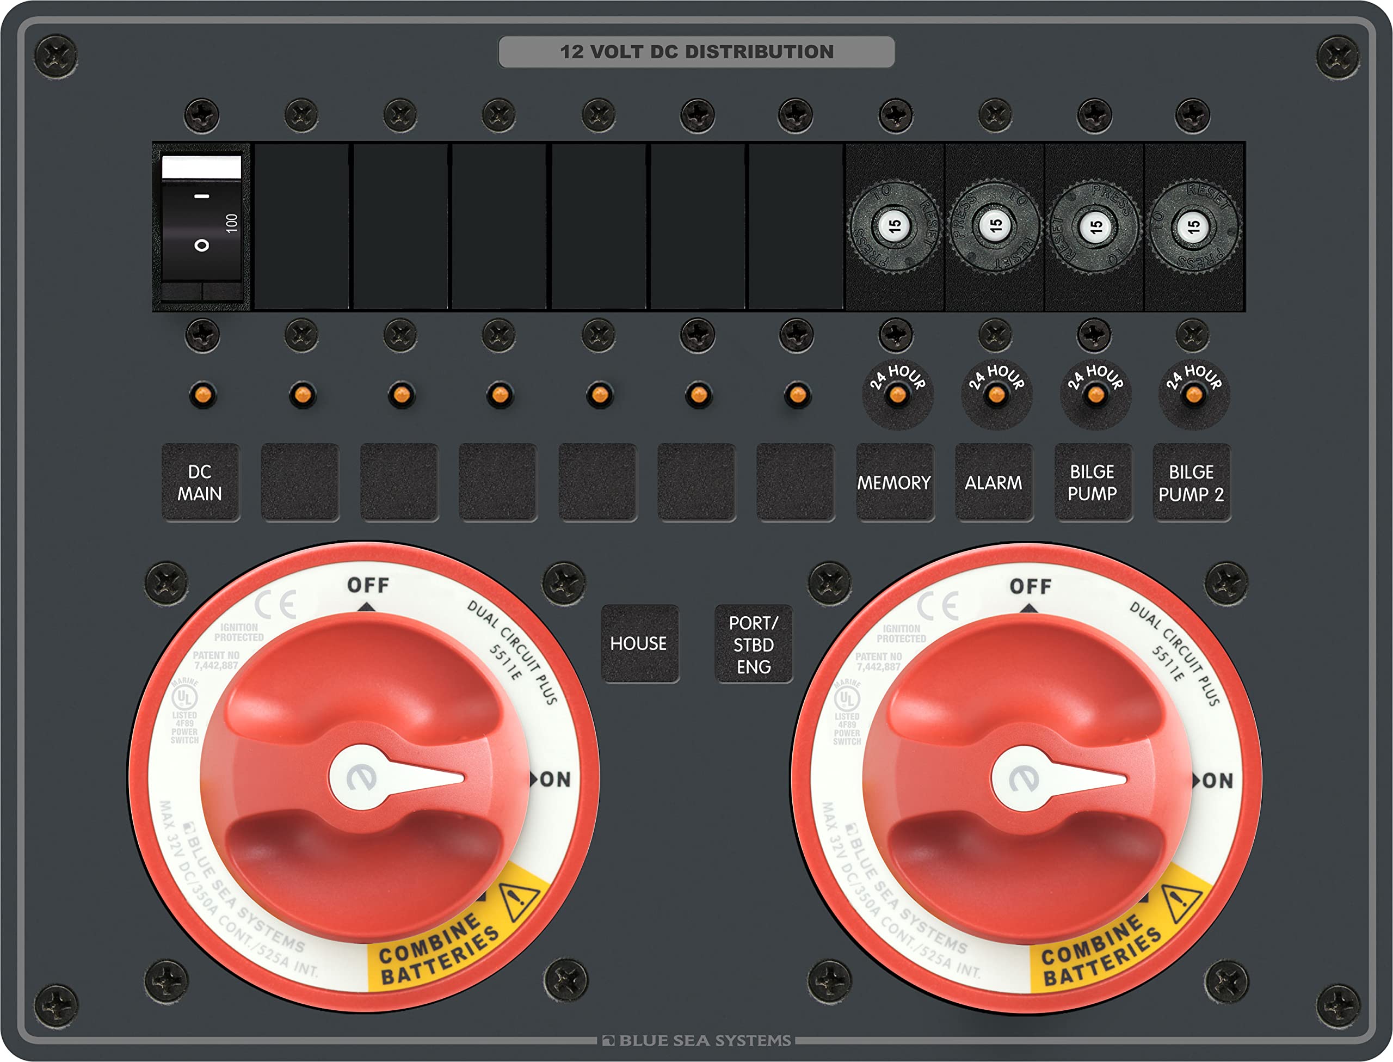1393x1062 pixels.
Task: Click the HOUSE label plate
Action: (x=639, y=643)
